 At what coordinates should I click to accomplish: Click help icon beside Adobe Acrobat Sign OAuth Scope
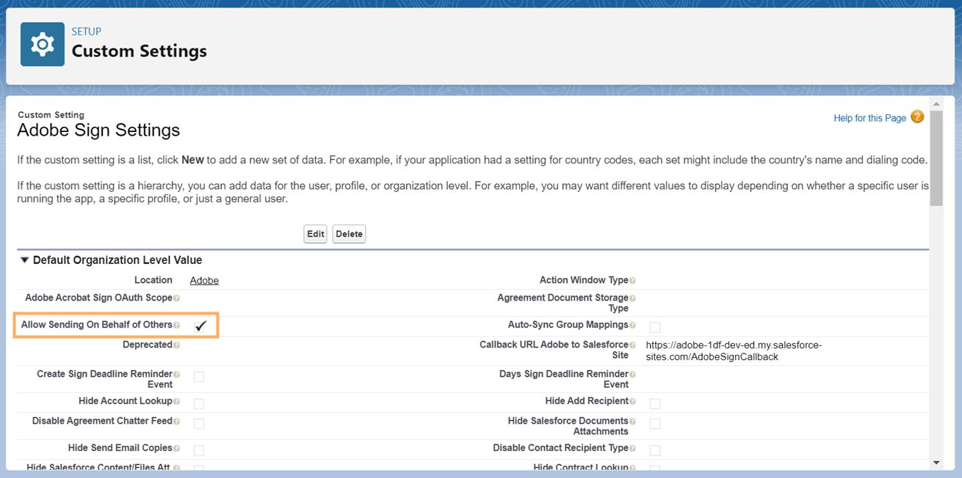pos(176,298)
